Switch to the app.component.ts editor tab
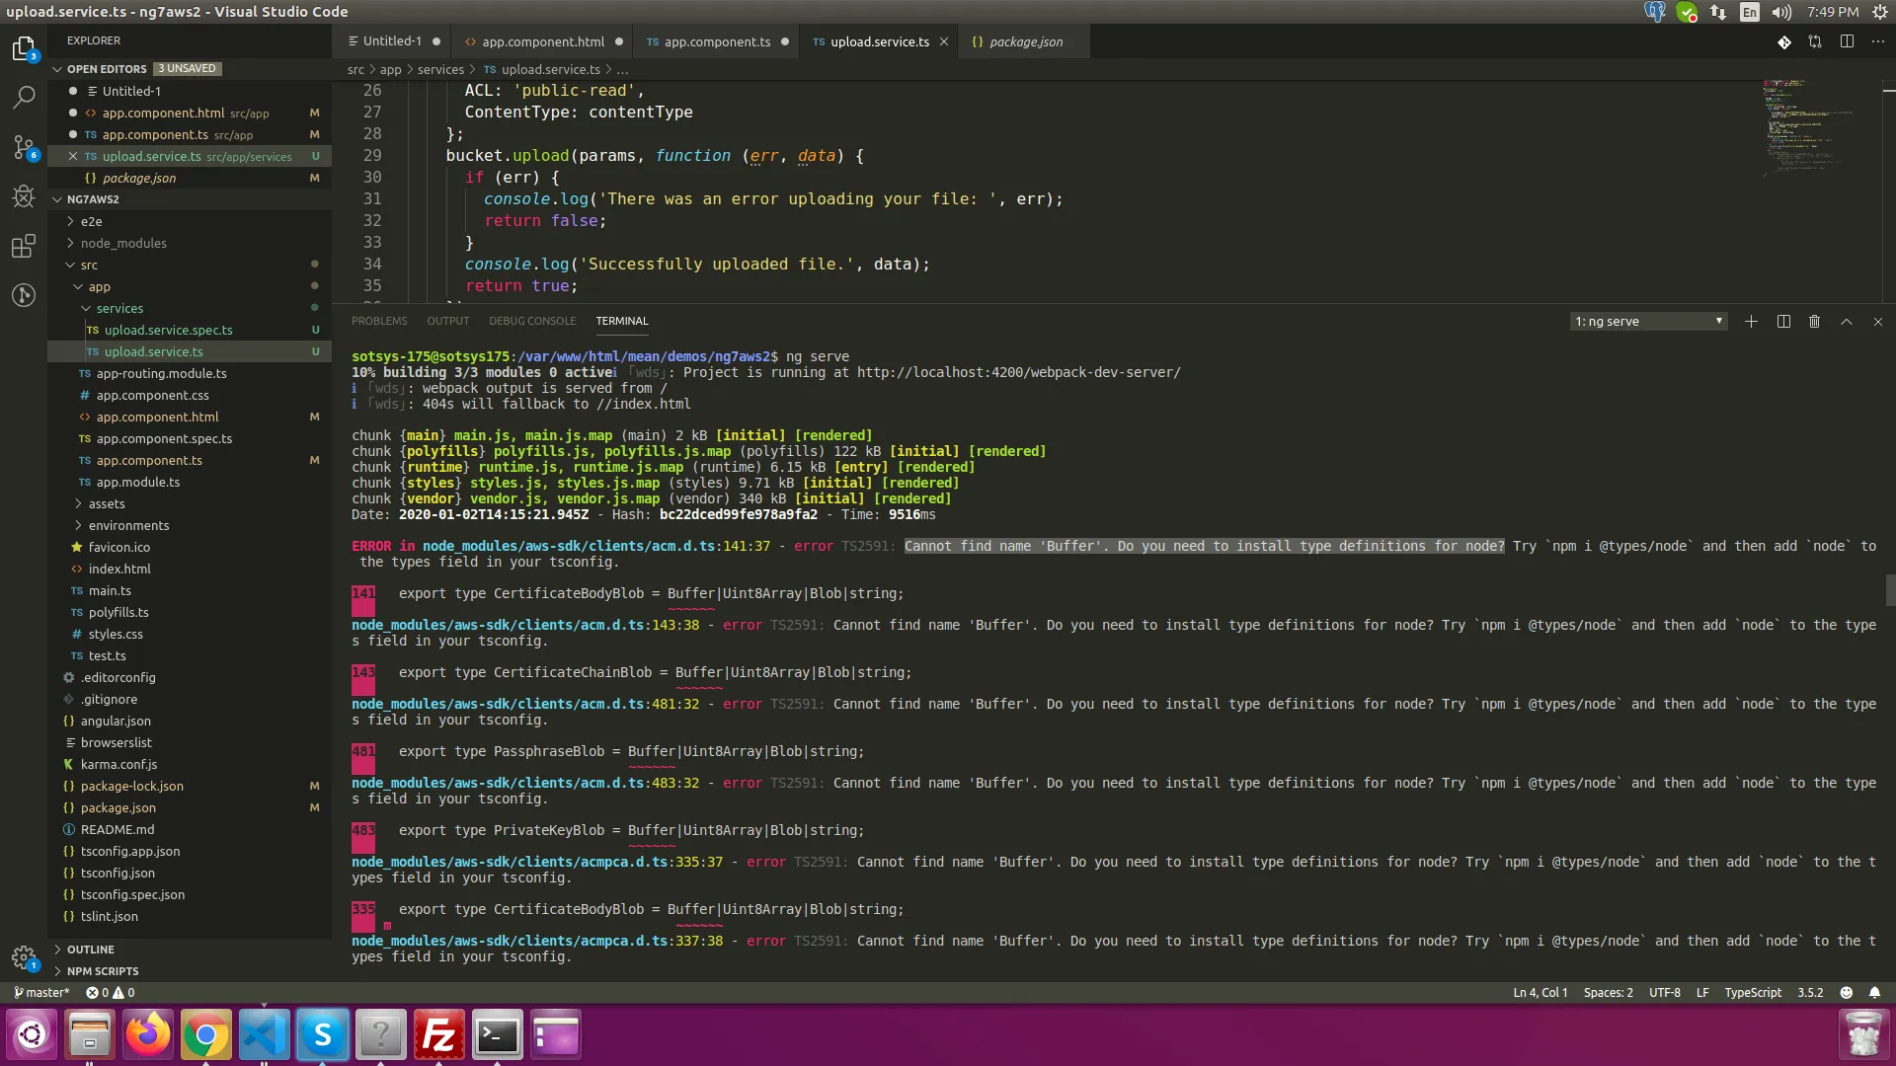The width and height of the screenshot is (1896, 1066). pos(717,41)
